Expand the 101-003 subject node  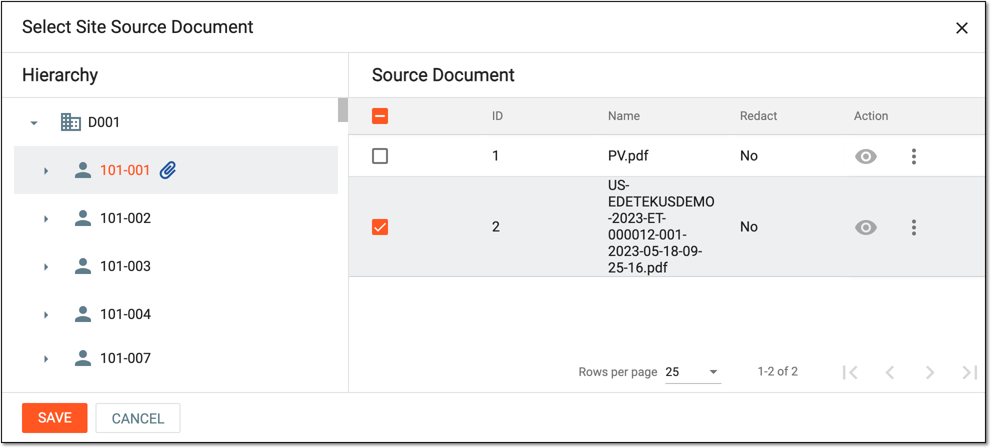[46, 267]
